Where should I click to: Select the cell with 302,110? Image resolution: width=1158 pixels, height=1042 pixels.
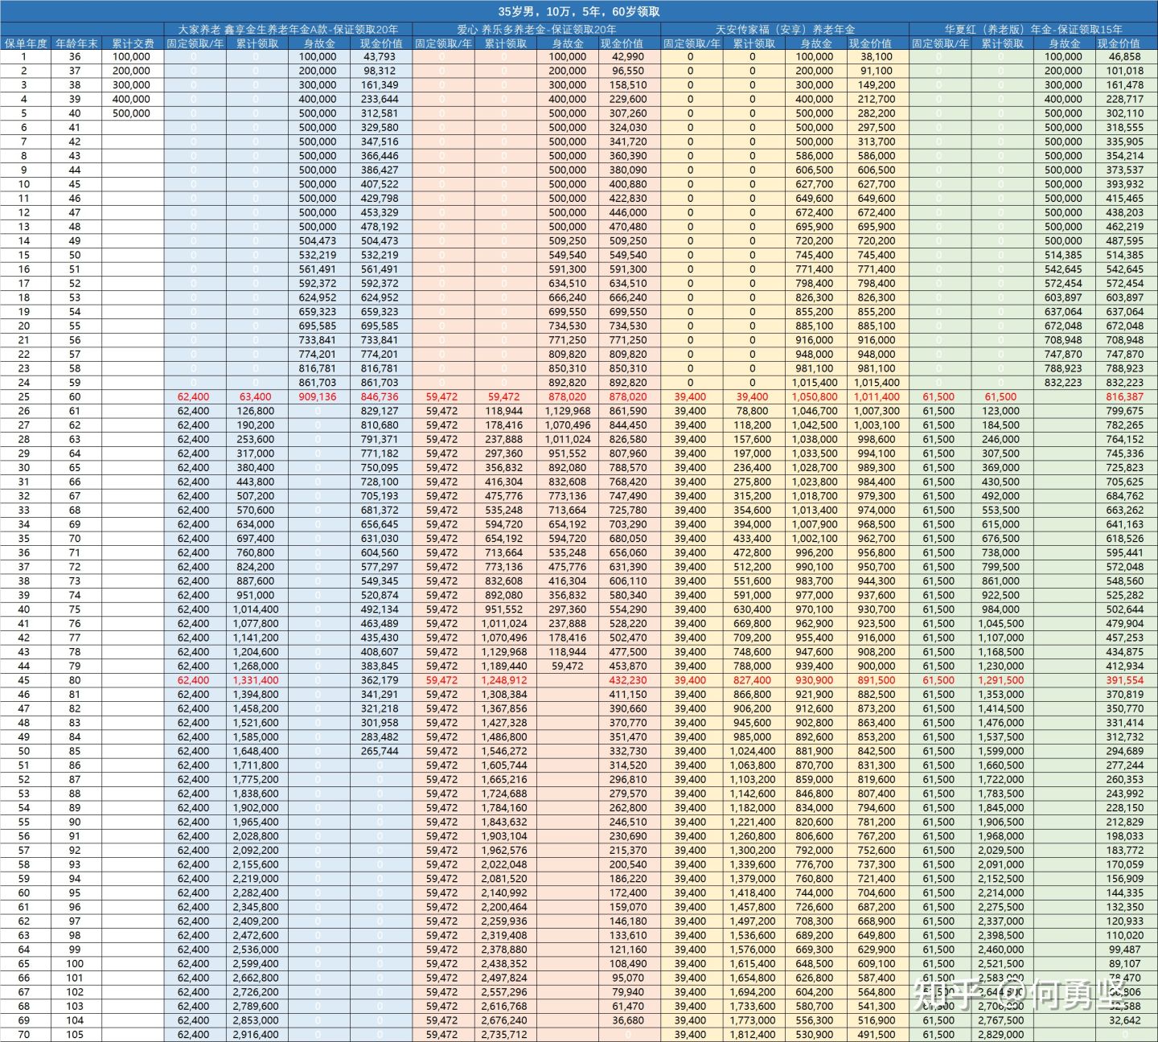coord(1125,113)
